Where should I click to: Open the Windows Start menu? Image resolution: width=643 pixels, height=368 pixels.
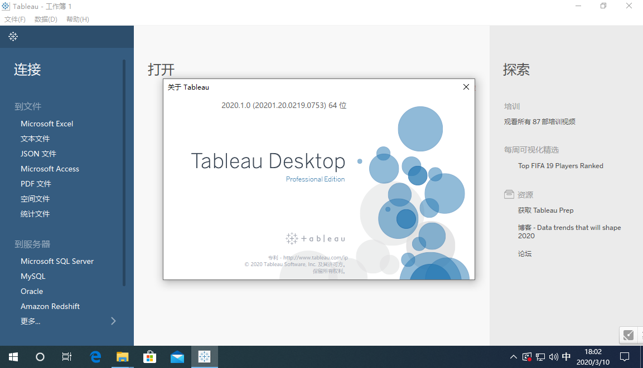[x=13, y=357]
